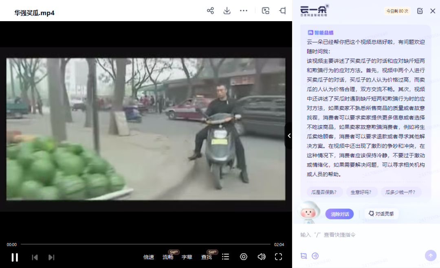This screenshot has width=440, height=268.
Task: Click the 华强买瓜.mp4 file title
Action: pyautogui.click(x=35, y=13)
